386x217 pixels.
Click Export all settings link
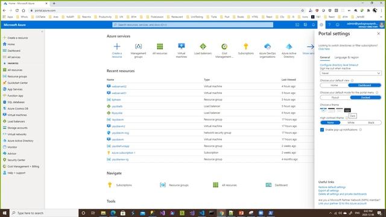328,190
